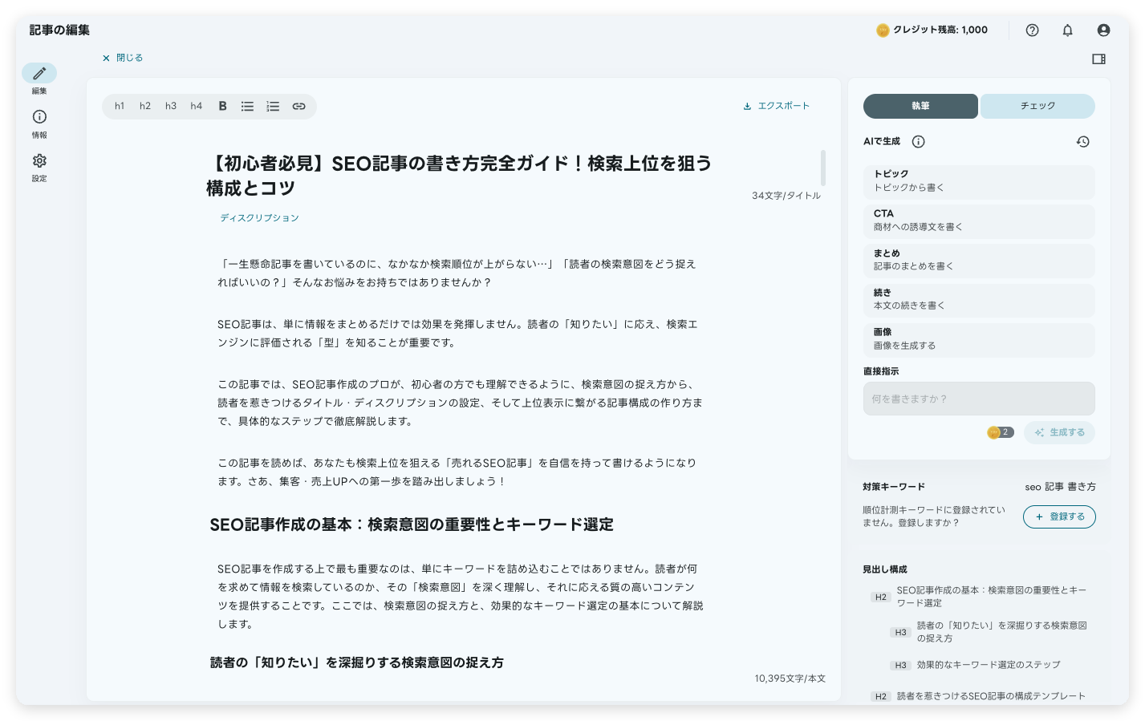Click the 登録する keyword button
1145x721 pixels.
pos(1059,516)
